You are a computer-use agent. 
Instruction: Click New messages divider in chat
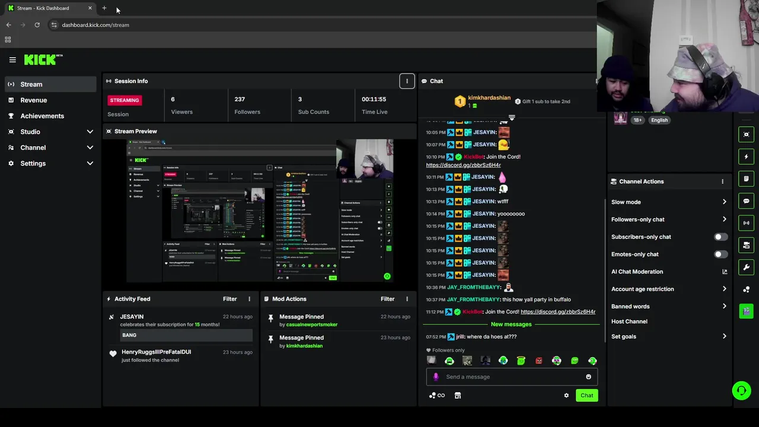click(x=511, y=324)
